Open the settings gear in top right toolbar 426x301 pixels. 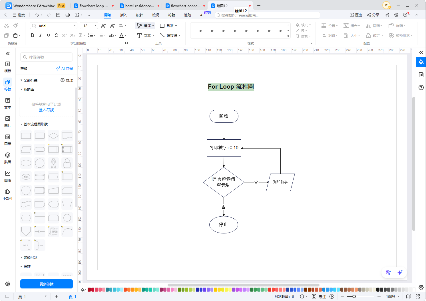tap(396, 15)
